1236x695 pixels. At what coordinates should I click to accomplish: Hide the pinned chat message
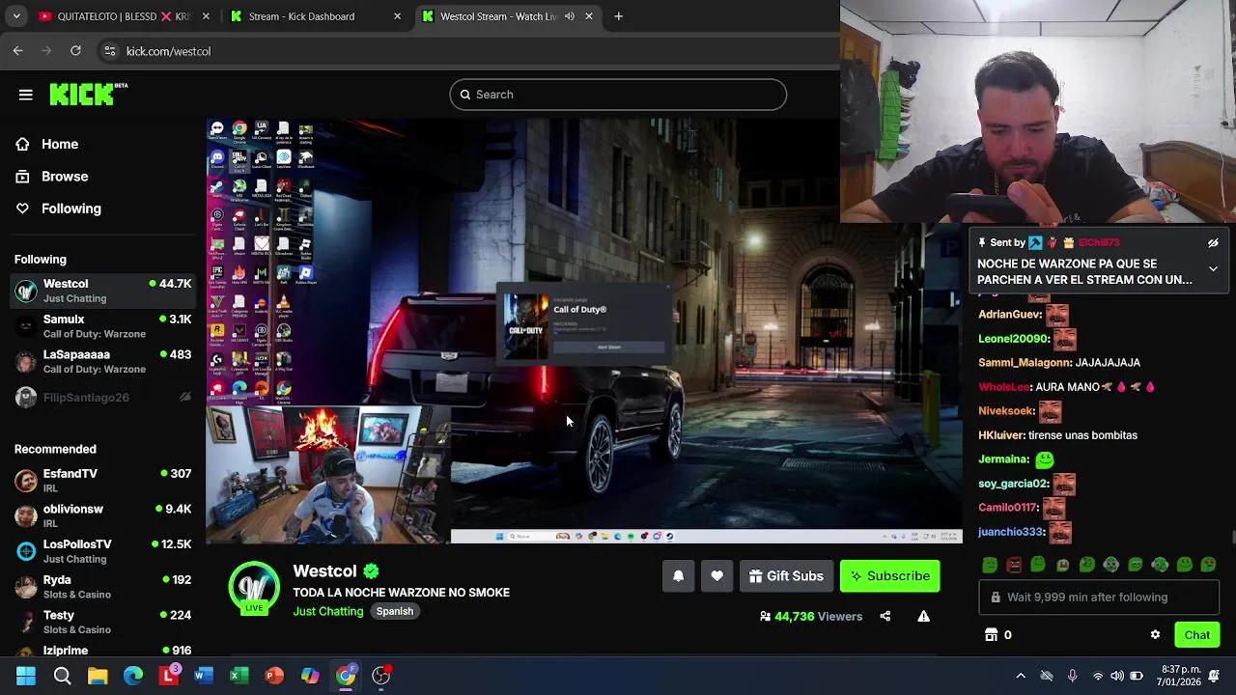coord(1213,243)
